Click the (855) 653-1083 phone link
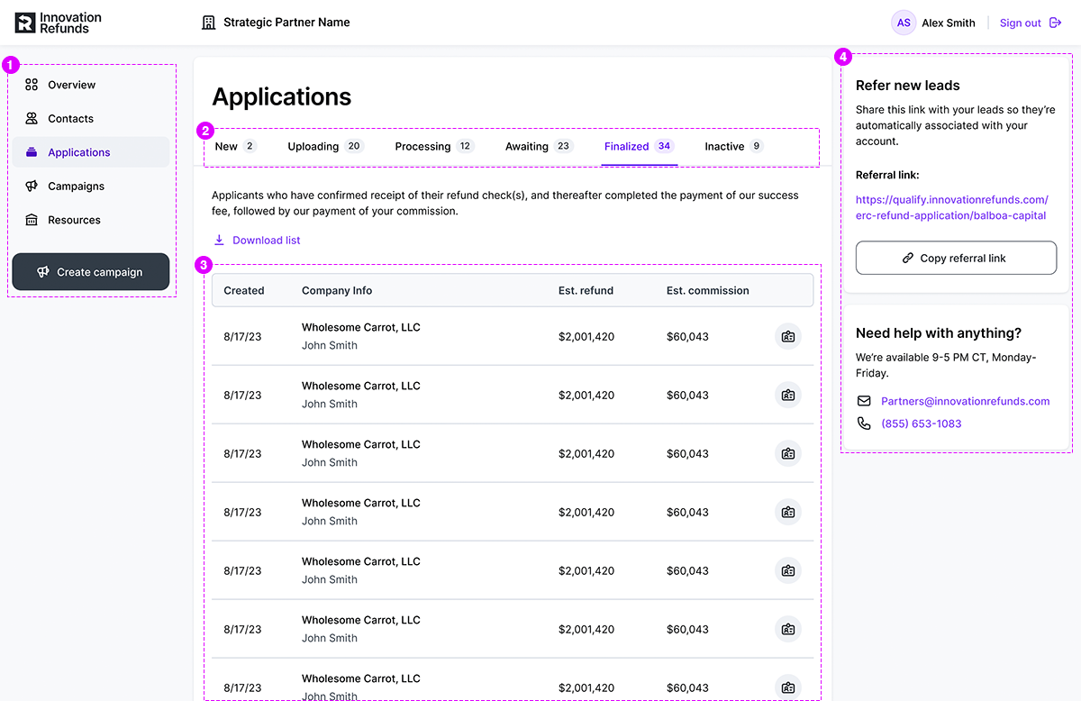The height and width of the screenshot is (701, 1081). 921,423
